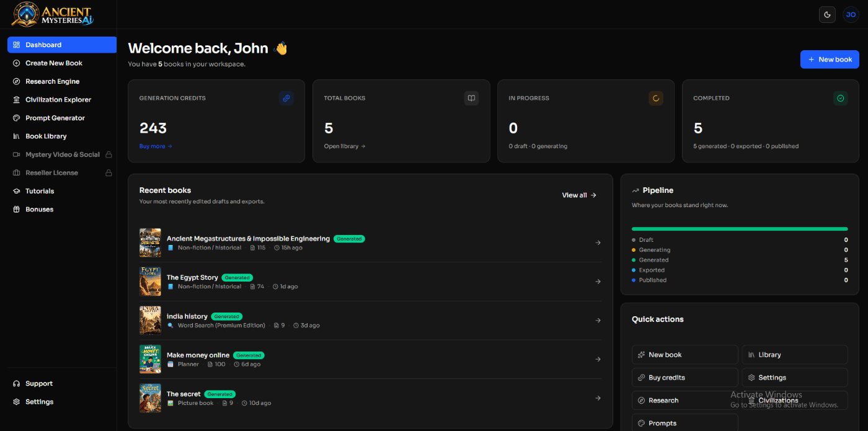Screen dimensions: 868x431
Task: Click The secret cover thumbnail
Action: [x=150, y=398]
